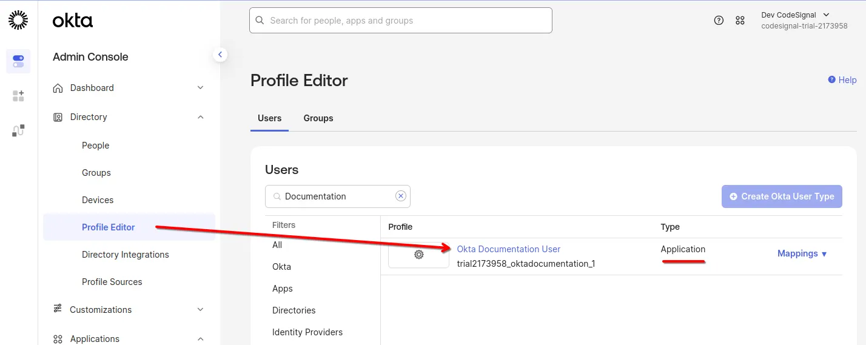Click the trial2173958_oktadocumentation_1 text

526,264
